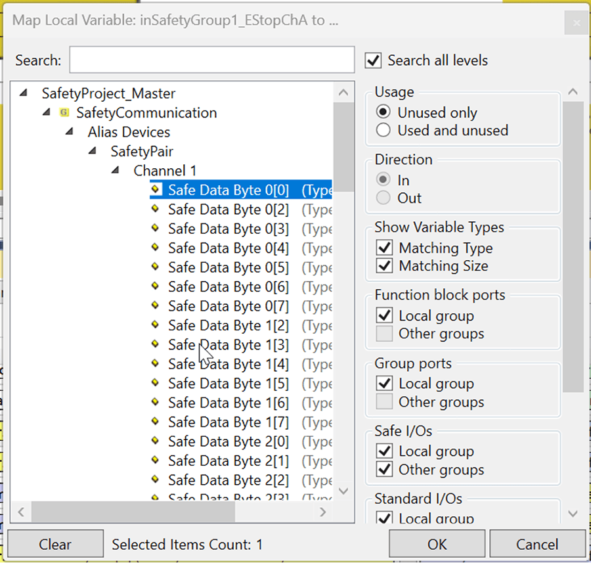591x563 pixels.
Task: Click the SafetyCommunication group icon
Action: point(64,112)
